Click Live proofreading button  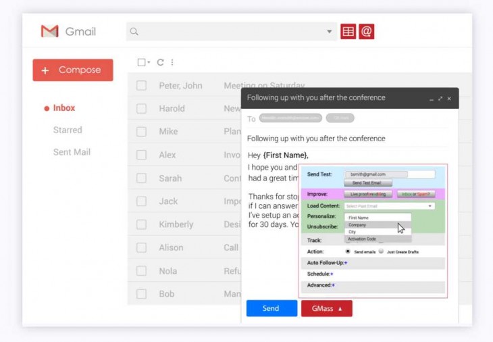pyautogui.click(x=368, y=194)
